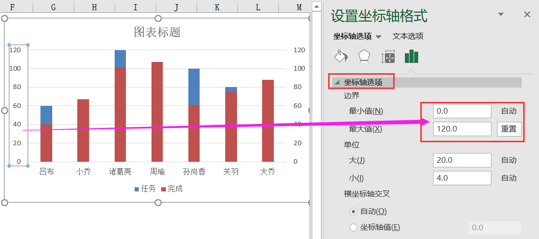Viewport: 539px width, 239px height.
Task: Click the red bar for 小乔
Action: click(x=83, y=131)
